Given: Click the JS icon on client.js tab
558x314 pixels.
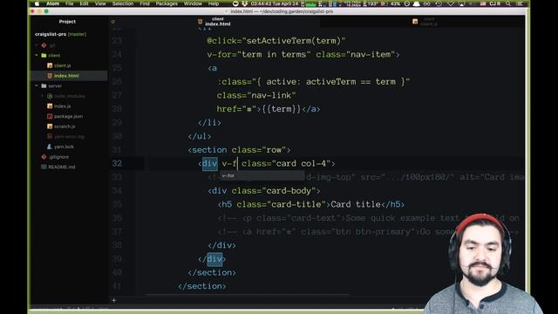Looking at the screenshot, I should pyautogui.click(x=415, y=22).
